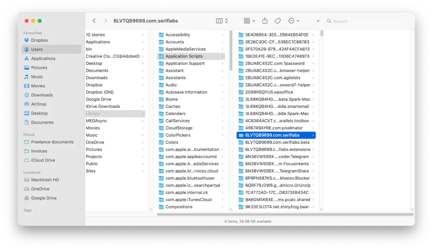Select MEGAsync in the first column
Image resolution: width=433 pixels, height=250 pixels.
tap(115, 121)
